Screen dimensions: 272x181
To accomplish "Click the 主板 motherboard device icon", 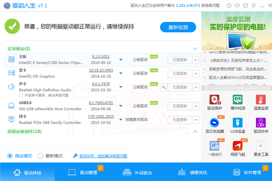I will point(11,59).
